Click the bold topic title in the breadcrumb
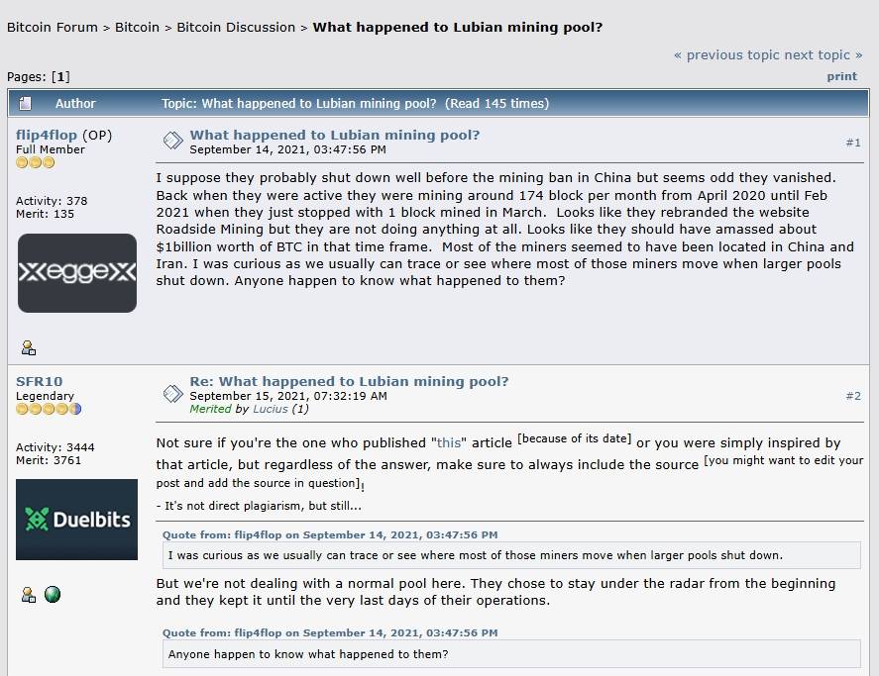 (x=458, y=28)
